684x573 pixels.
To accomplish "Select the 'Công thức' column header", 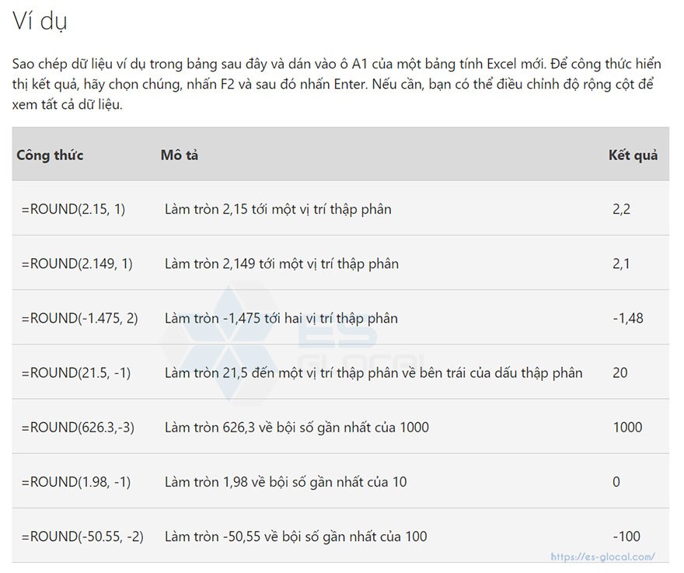I will coord(50,155).
